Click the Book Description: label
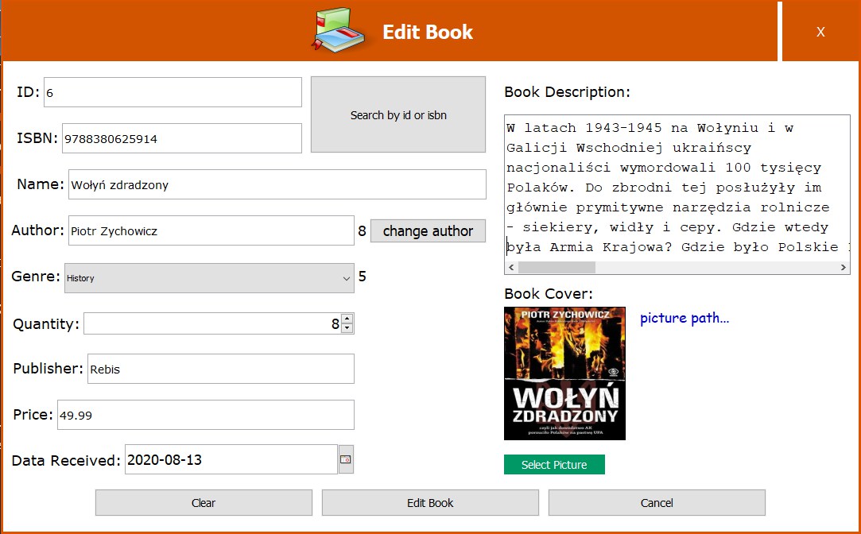Viewport: 861px width, 534px height. (x=567, y=91)
